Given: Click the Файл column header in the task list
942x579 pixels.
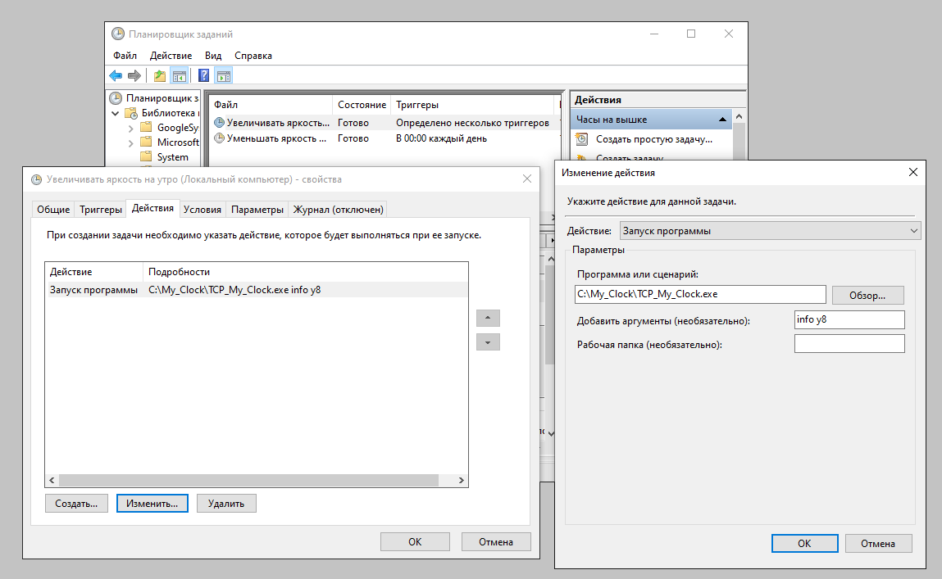Looking at the screenshot, I should tap(271, 104).
